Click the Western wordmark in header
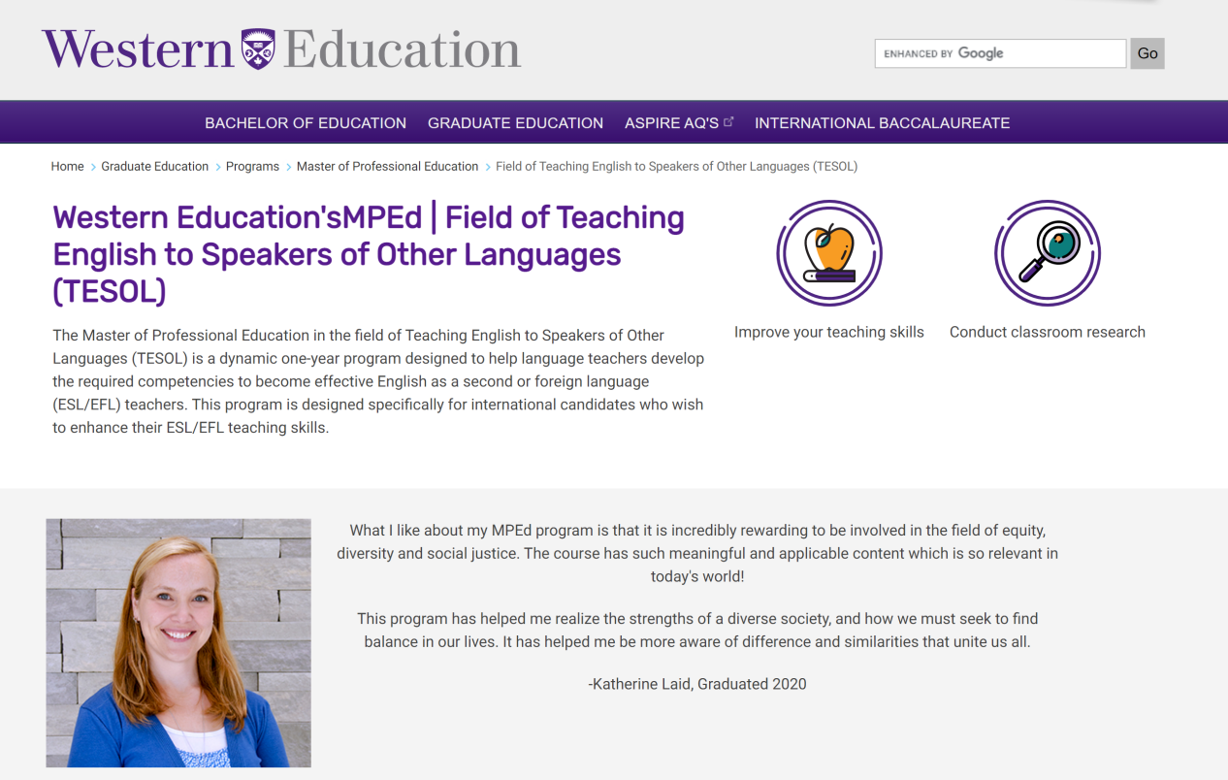Viewport: 1228px width, 780px height. (138, 49)
